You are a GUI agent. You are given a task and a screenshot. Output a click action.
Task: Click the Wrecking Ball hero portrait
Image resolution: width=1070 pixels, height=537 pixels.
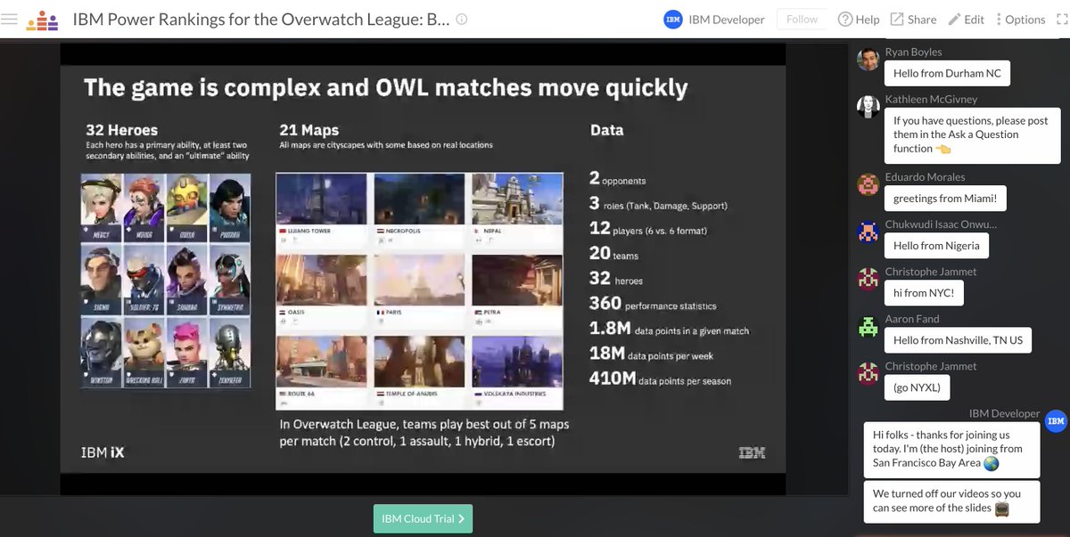(143, 353)
